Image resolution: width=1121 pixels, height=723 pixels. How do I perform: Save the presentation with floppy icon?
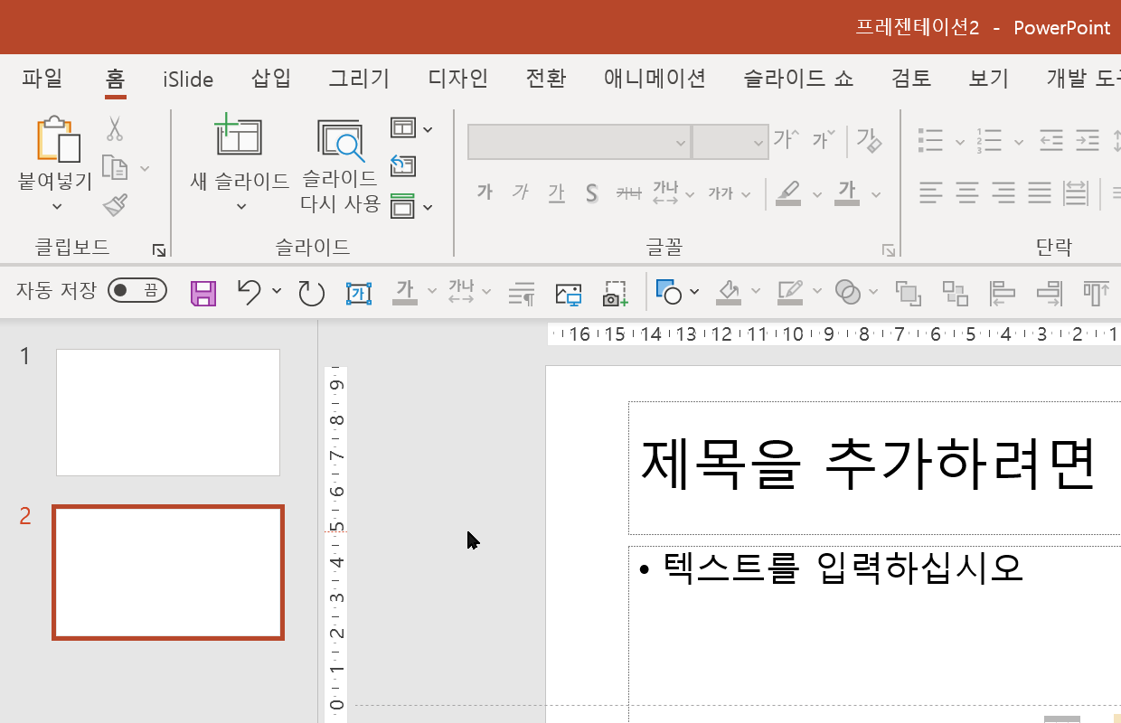coord(203,293)
